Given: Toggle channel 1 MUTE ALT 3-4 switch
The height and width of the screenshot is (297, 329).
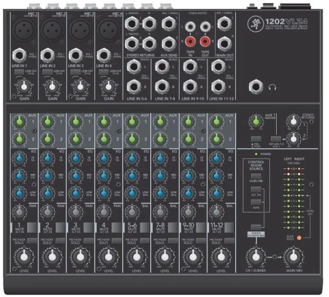Looking at the screenshot, I should (x=32, y=227).
